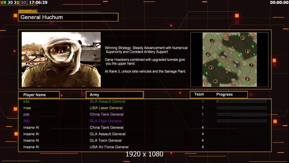Select player name 390

click(x=26, y=121)
